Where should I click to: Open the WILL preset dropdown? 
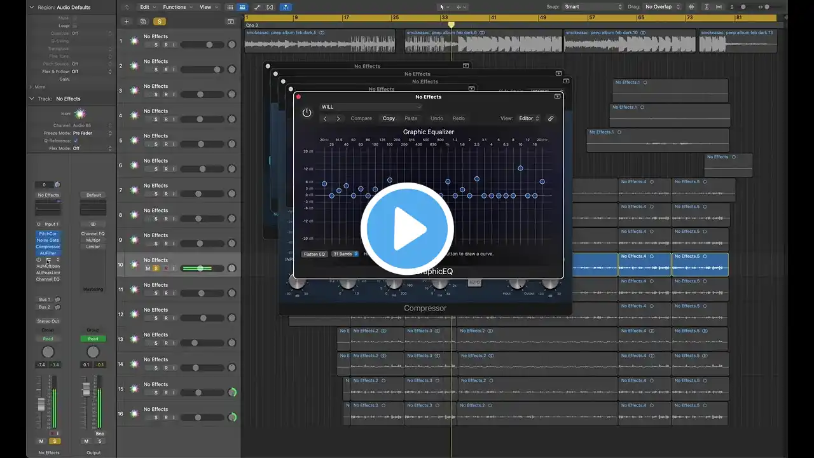(x=371, y=107)
